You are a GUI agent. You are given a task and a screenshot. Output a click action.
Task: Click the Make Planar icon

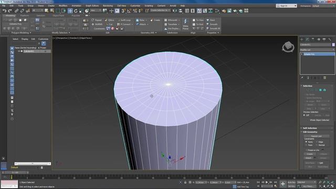pos(185,24)
